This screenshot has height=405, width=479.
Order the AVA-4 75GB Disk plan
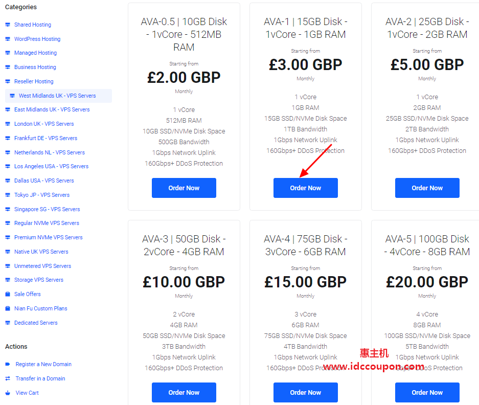(x=305, y=393)
